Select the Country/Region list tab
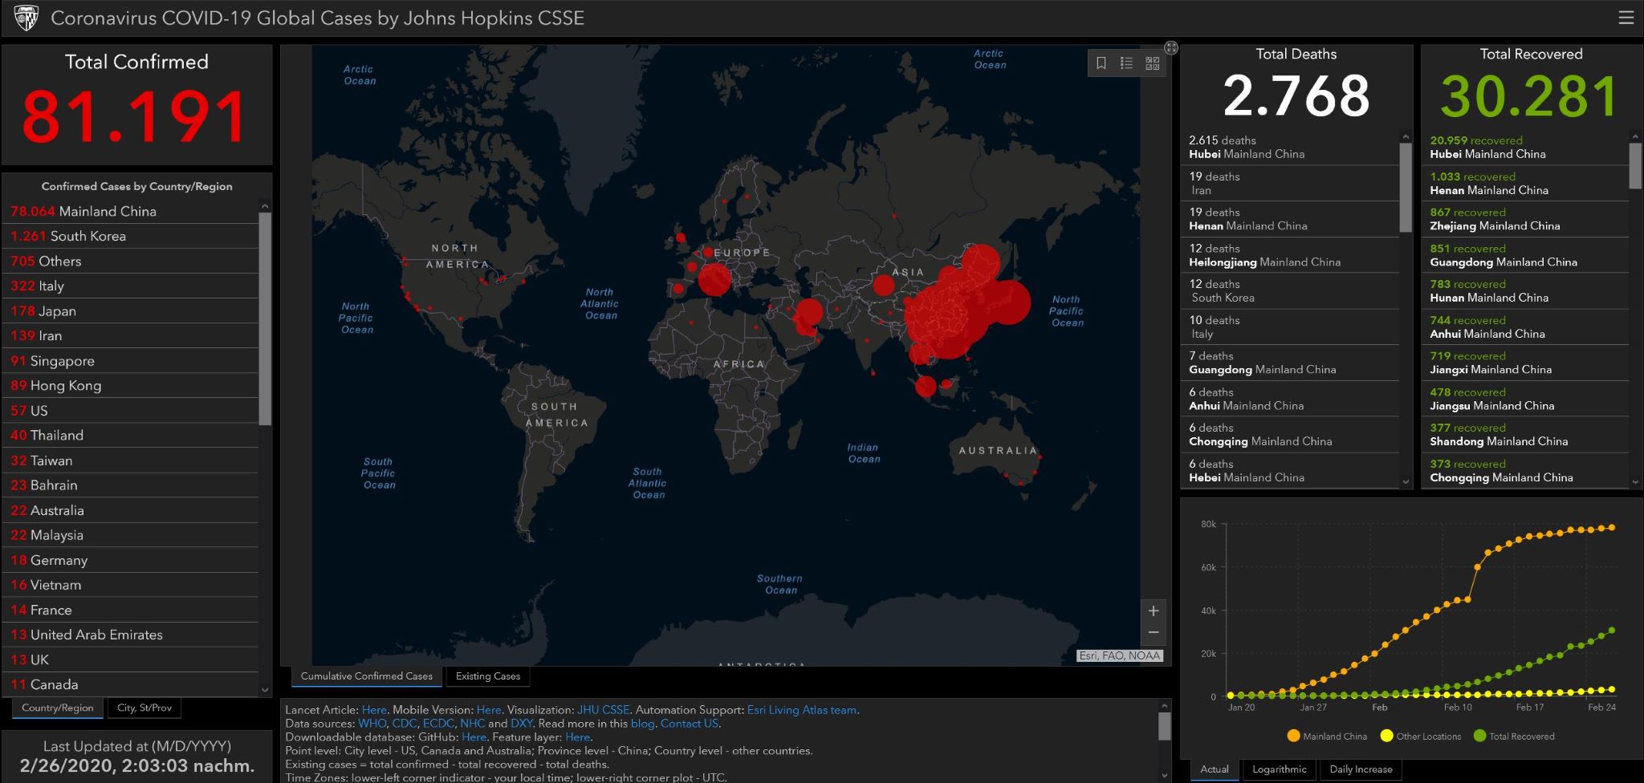 [x=57, y=708]
